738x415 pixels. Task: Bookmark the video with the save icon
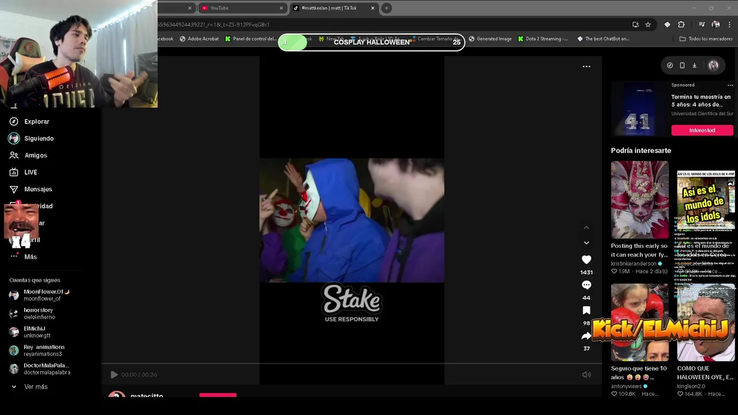[586, 311]
